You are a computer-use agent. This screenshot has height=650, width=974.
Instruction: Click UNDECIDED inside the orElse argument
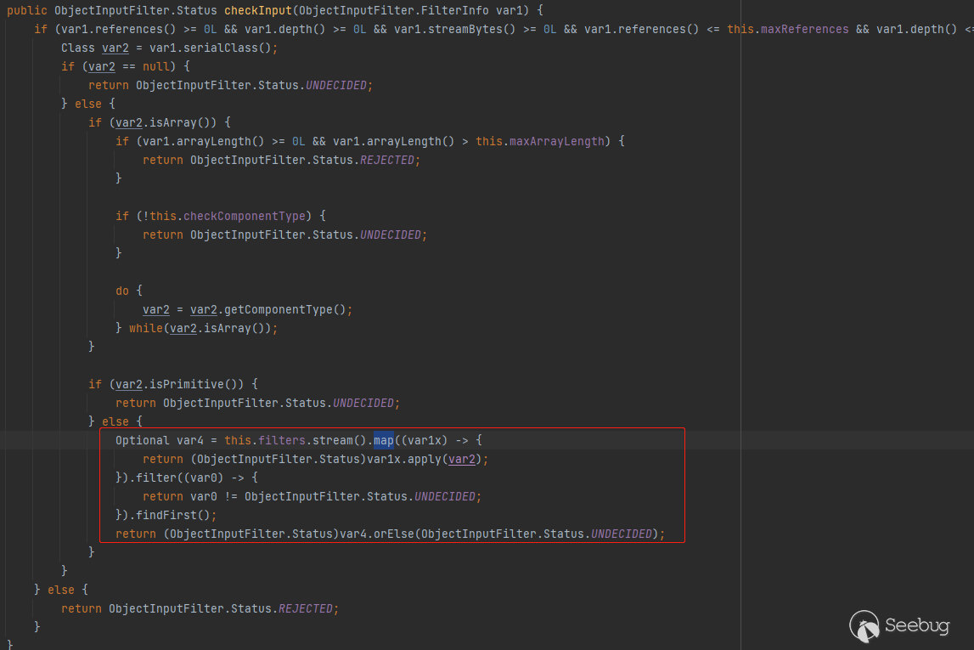(622, 534)
